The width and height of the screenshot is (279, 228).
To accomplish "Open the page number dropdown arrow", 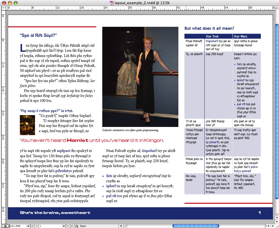I will pos(64,226).
